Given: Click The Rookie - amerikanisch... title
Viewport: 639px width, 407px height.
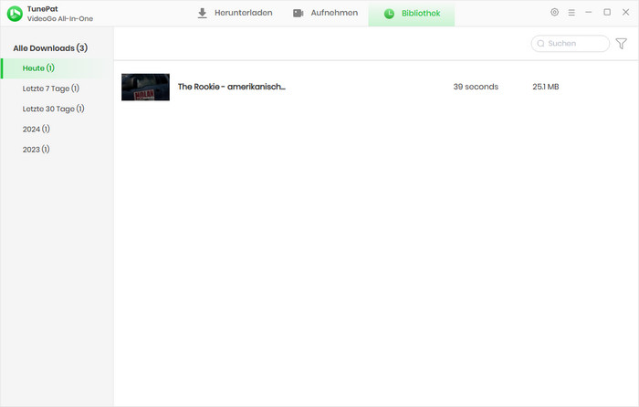Looking at the screenshot, I should pyautogui.click(x=231, y=87).
